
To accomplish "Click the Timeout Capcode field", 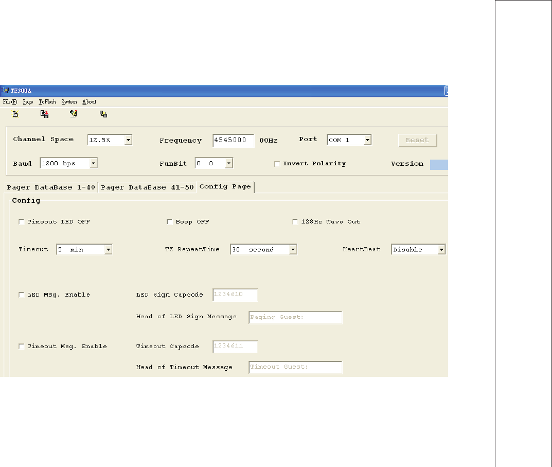I will 235,347.
